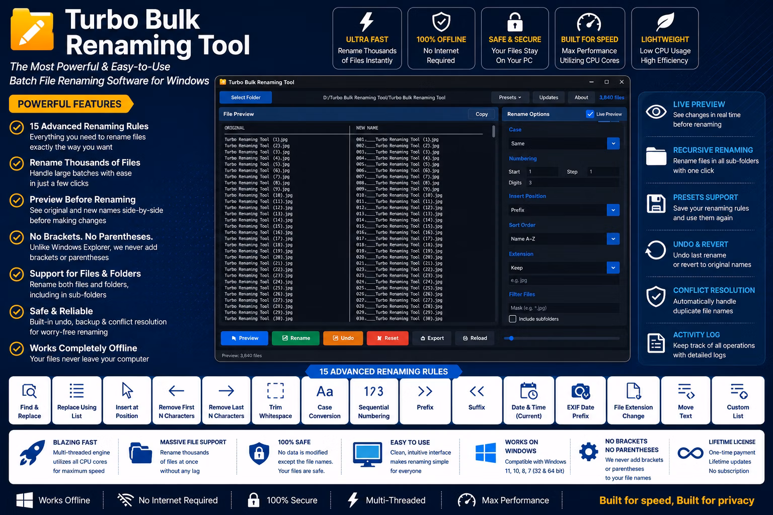Choose the Insert at Position cursor icon

(x=127, y=391)
